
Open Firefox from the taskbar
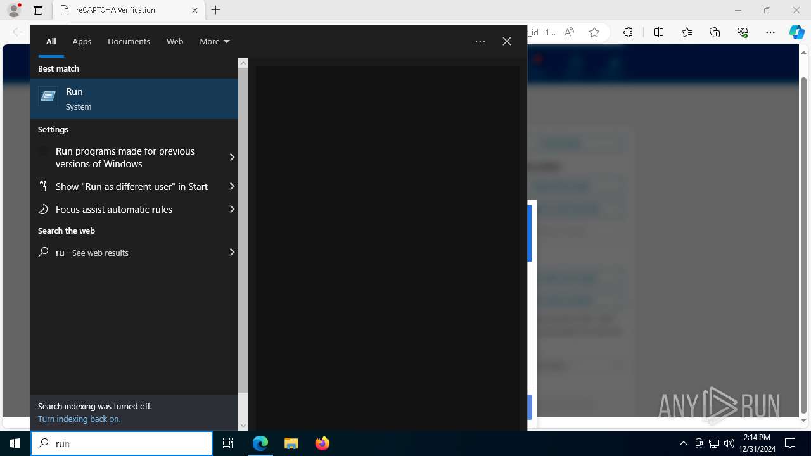[x=322, y=443]
